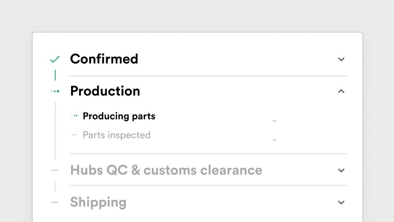Open the Shipping stage heading

98,202
